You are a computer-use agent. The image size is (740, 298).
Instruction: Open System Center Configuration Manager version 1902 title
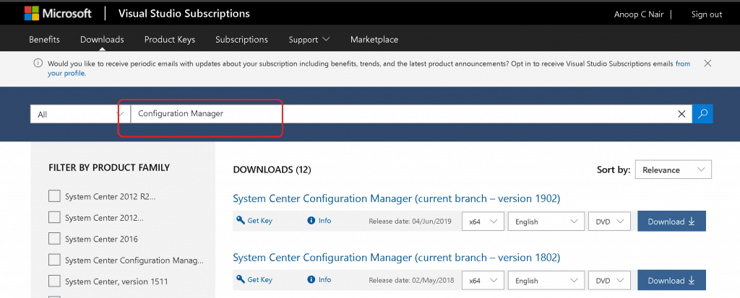coord(397,198)
